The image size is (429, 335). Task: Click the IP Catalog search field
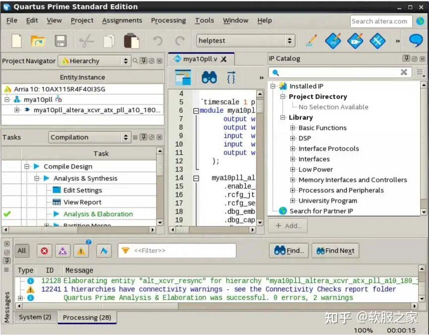340,72
